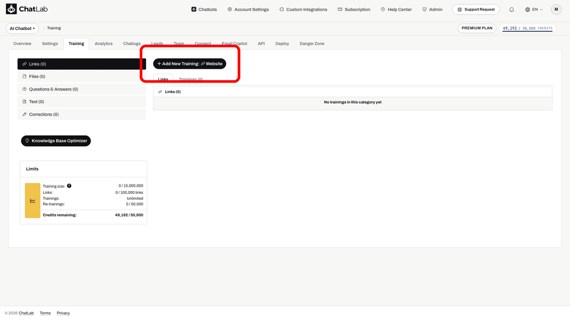Open the Danger Zone tab
Screen dimensions: 570x320
point(312,44)
